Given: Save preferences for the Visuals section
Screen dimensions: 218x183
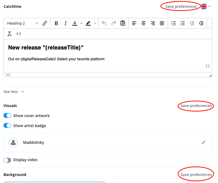Looking at the screenshot, I should (x=196, y=106).
